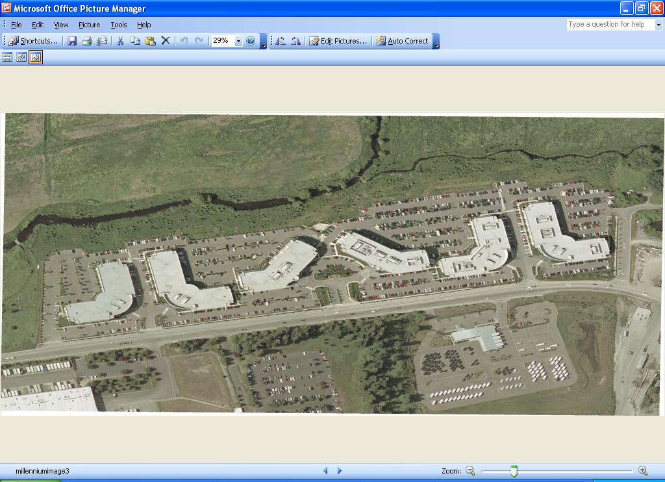Go to next picture arrow

340,470
